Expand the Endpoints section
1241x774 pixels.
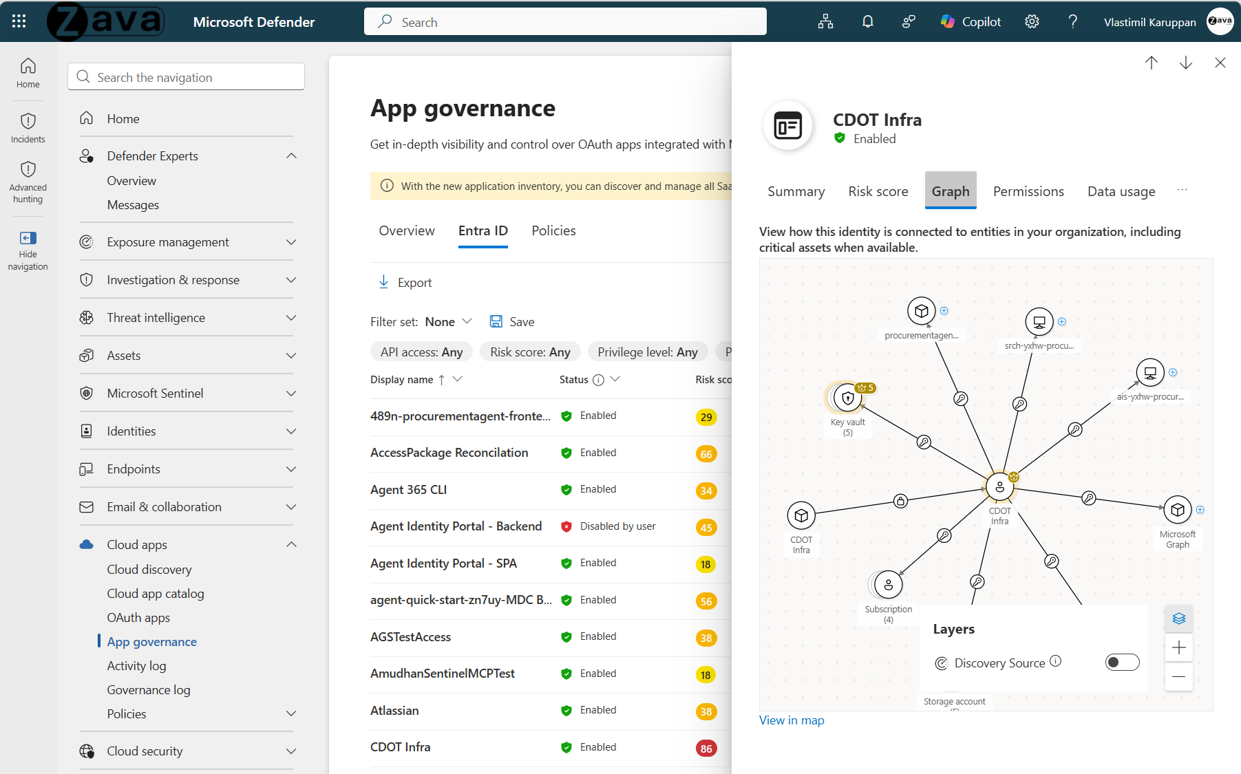point(291,469)
